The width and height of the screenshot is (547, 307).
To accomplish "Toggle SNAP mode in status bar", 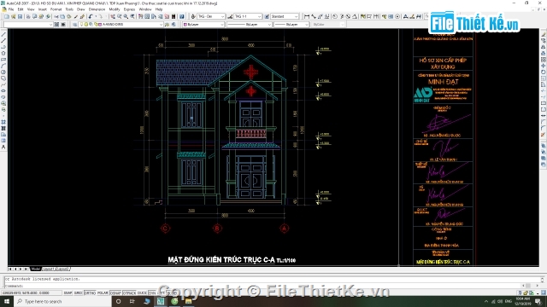I will click(68, 293).
